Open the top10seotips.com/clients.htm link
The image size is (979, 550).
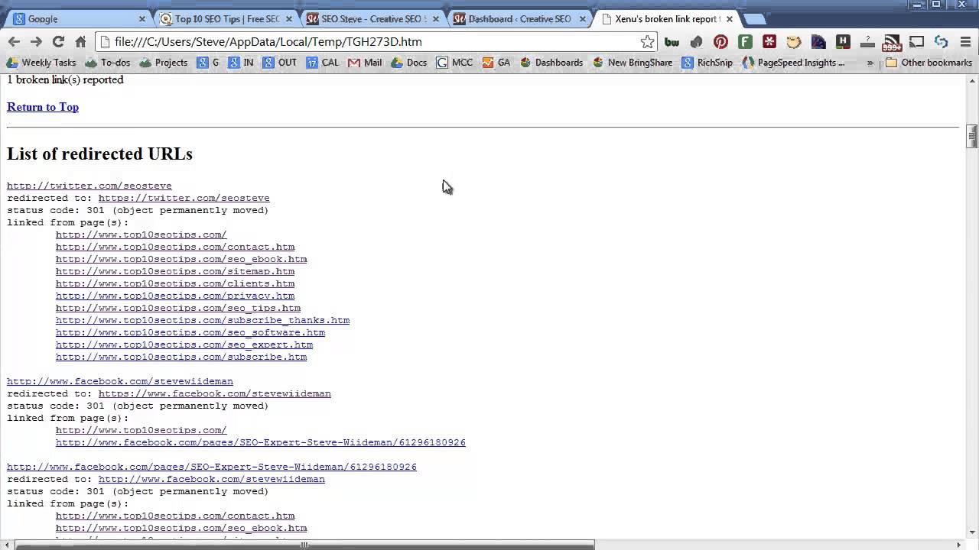coord(175,283)
